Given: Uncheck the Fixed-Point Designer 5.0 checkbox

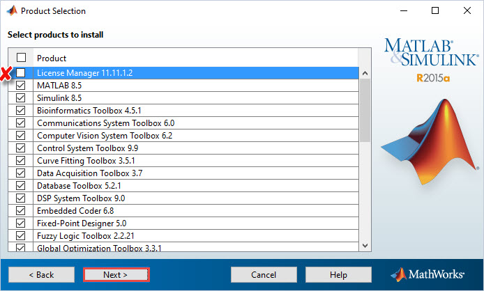Looking at the screenshot, I should click(21, 223).
